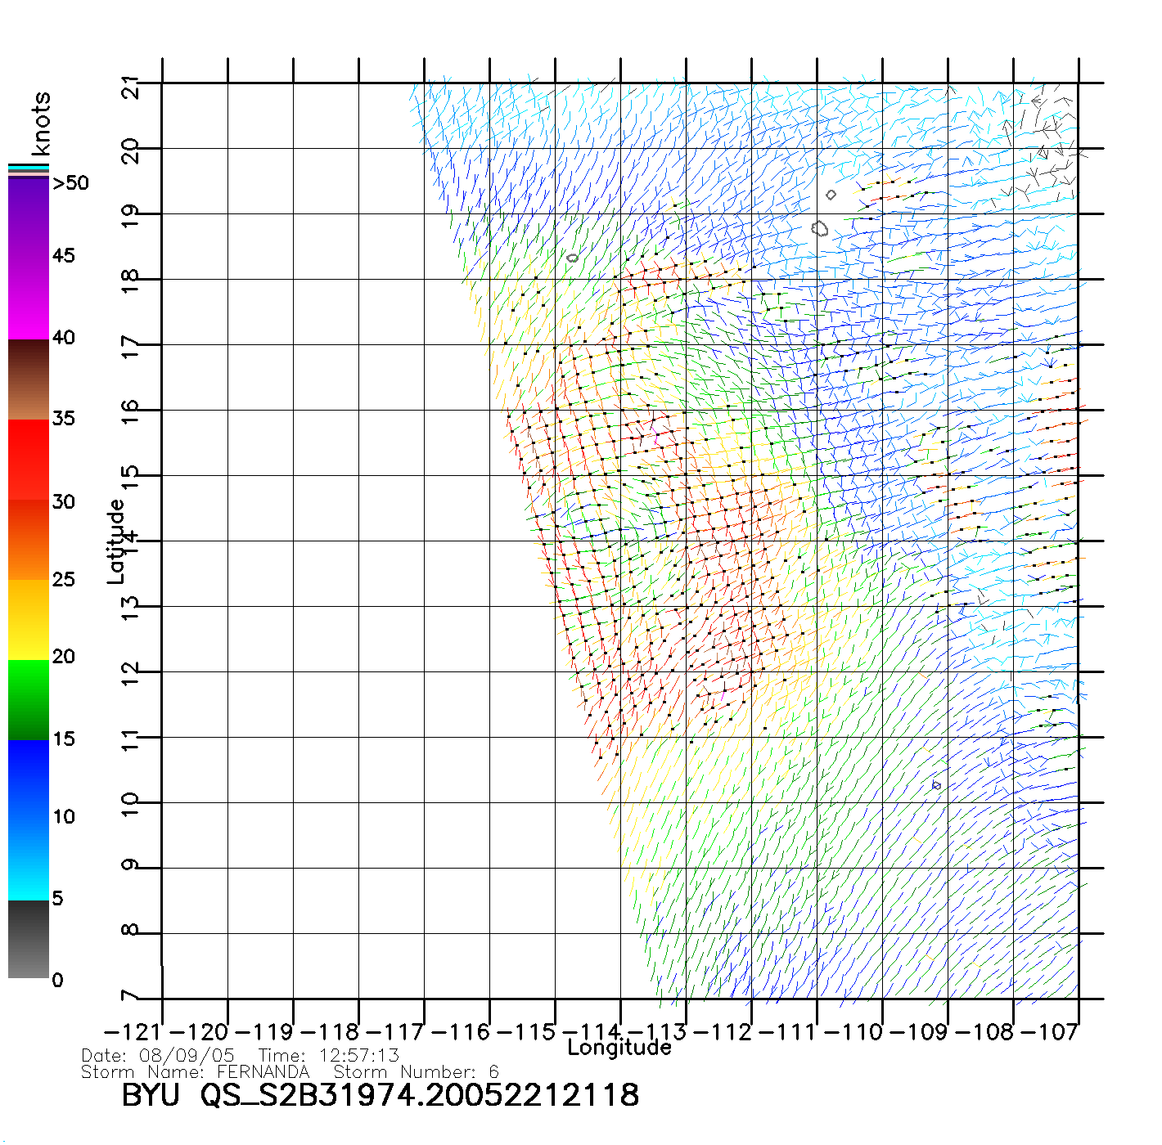Image resolution: width=1162 pixels, height=1145 pixels.
Task: Click the Latitude axis title
Action: pos(116,541)
